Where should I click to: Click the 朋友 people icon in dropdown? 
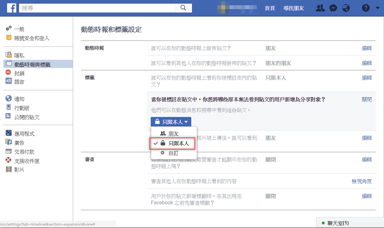point(163,133)
